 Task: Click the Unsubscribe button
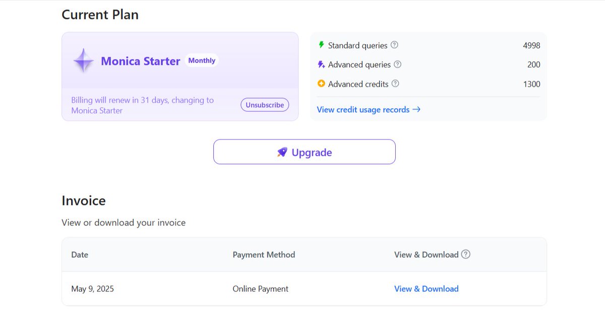[x=265, y=105]
